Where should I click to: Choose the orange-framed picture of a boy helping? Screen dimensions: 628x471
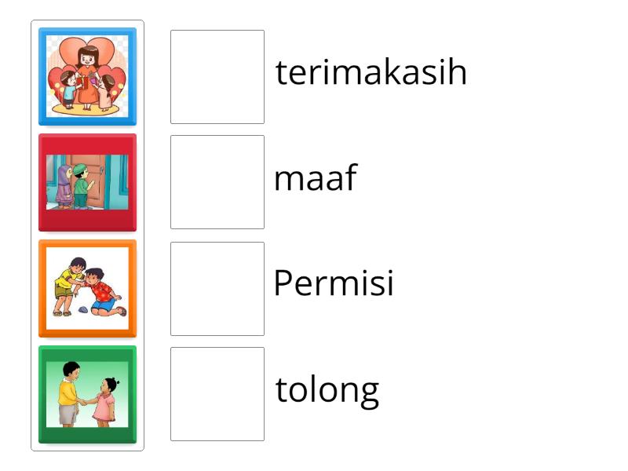point(87,287)
